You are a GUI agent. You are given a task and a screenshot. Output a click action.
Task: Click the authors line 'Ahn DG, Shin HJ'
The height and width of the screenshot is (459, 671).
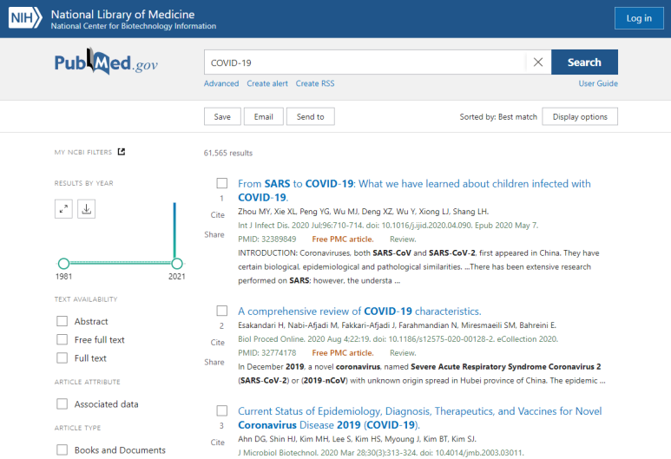(357, 439)
